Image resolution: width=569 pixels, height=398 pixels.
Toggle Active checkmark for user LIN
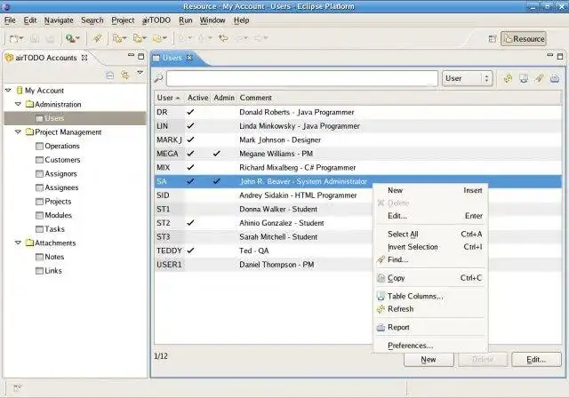[190, 126]
